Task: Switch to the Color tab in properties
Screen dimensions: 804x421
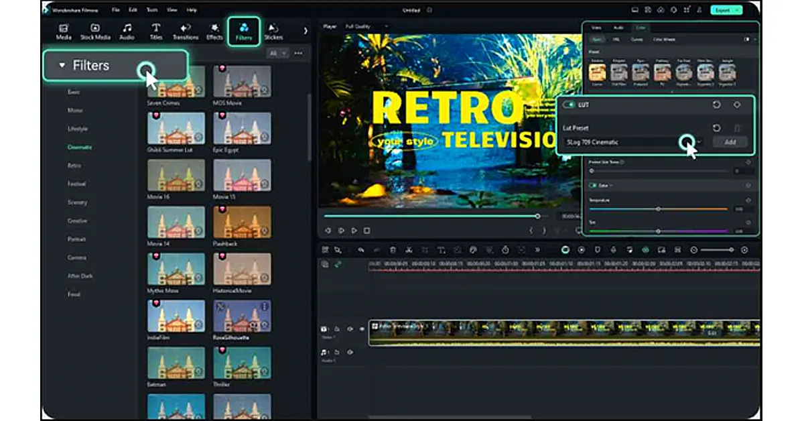Action: (x=639, y=27)
